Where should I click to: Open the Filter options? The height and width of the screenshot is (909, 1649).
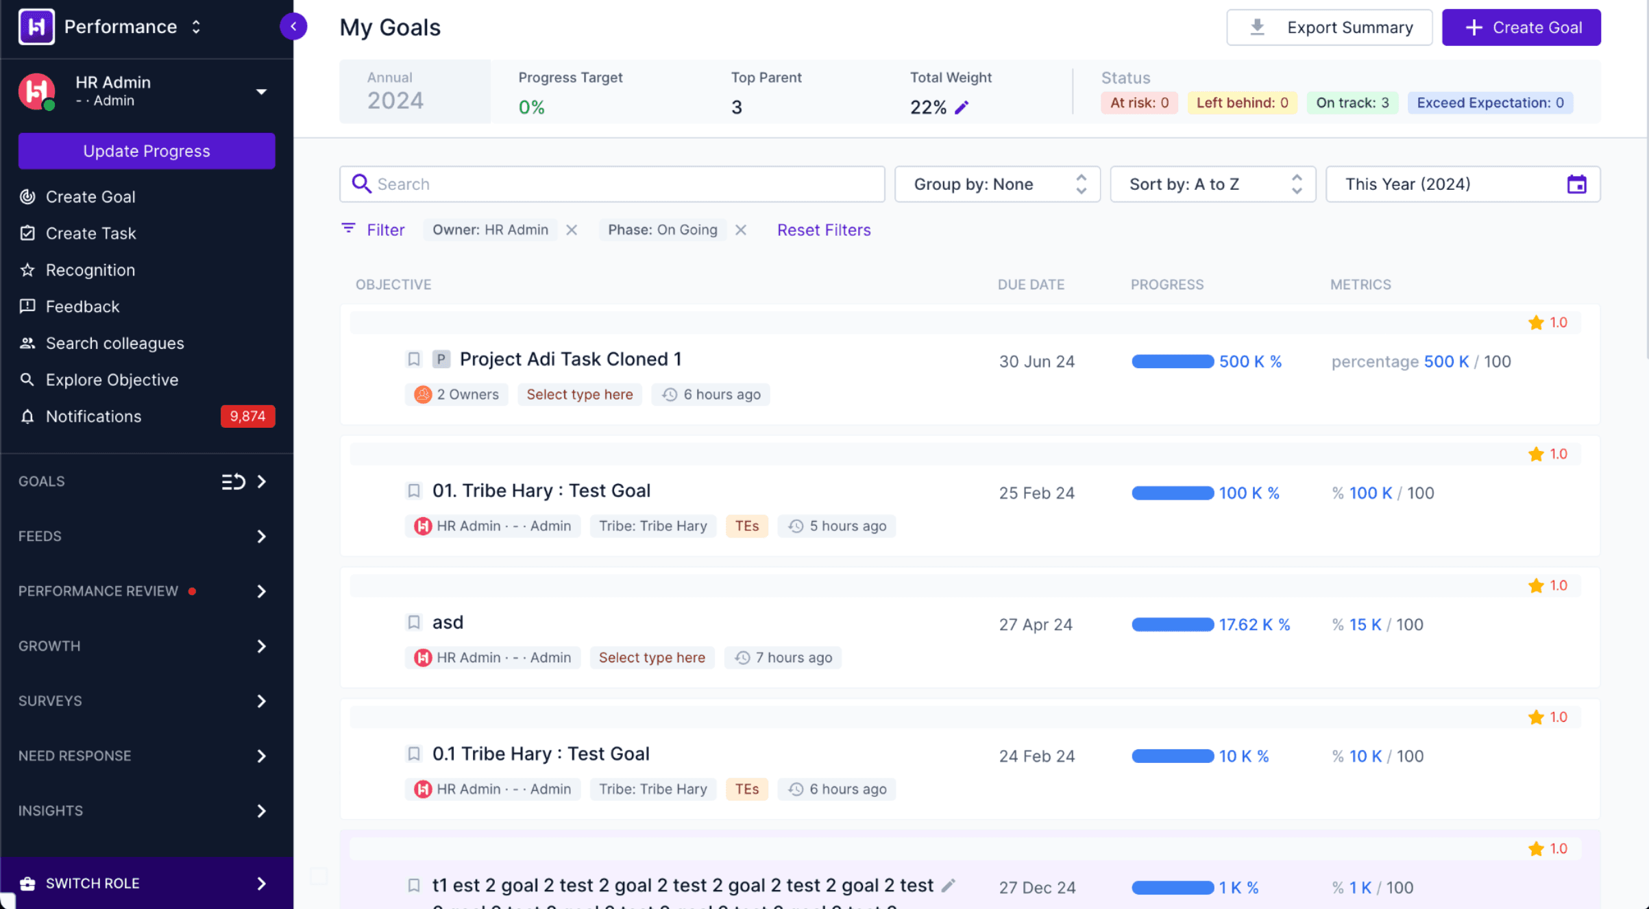pos(373,230)
